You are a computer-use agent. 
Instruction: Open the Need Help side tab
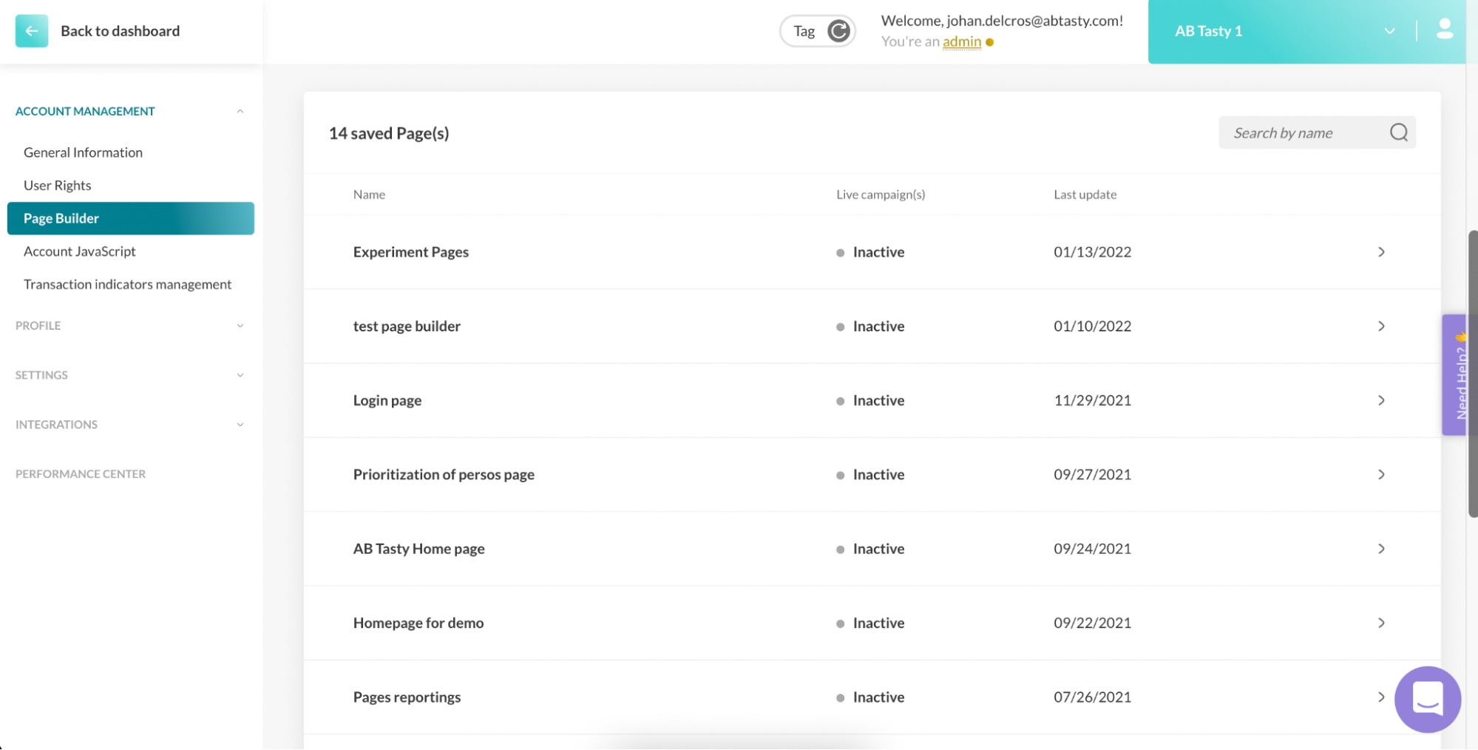pos(1454,375)
